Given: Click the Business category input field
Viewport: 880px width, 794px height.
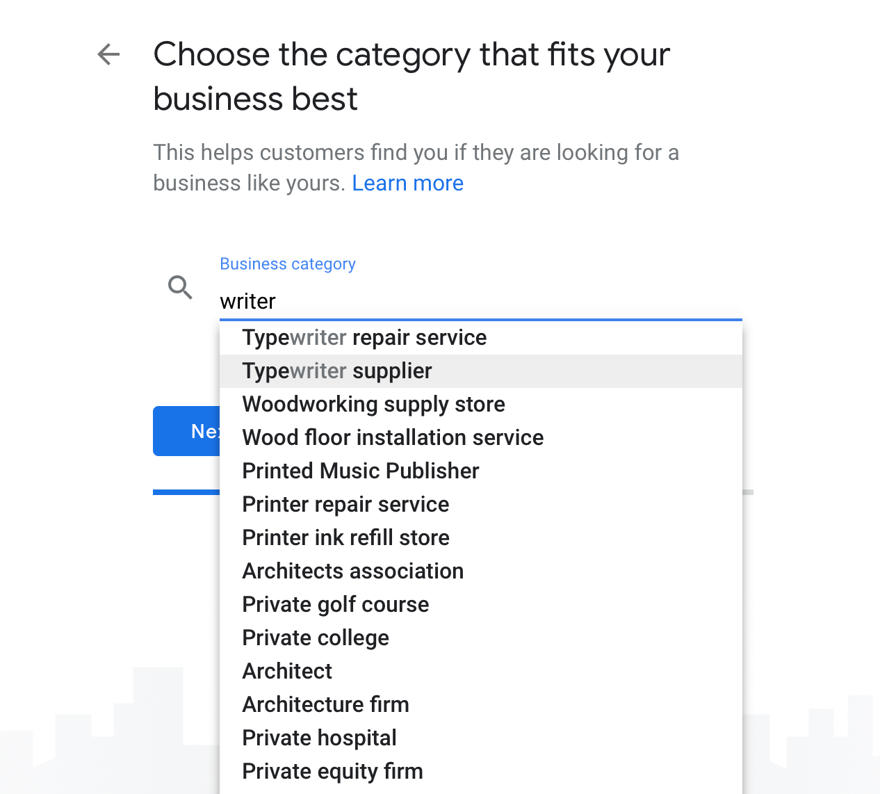Looking at the screenshot, I should (x=480, y=301).
